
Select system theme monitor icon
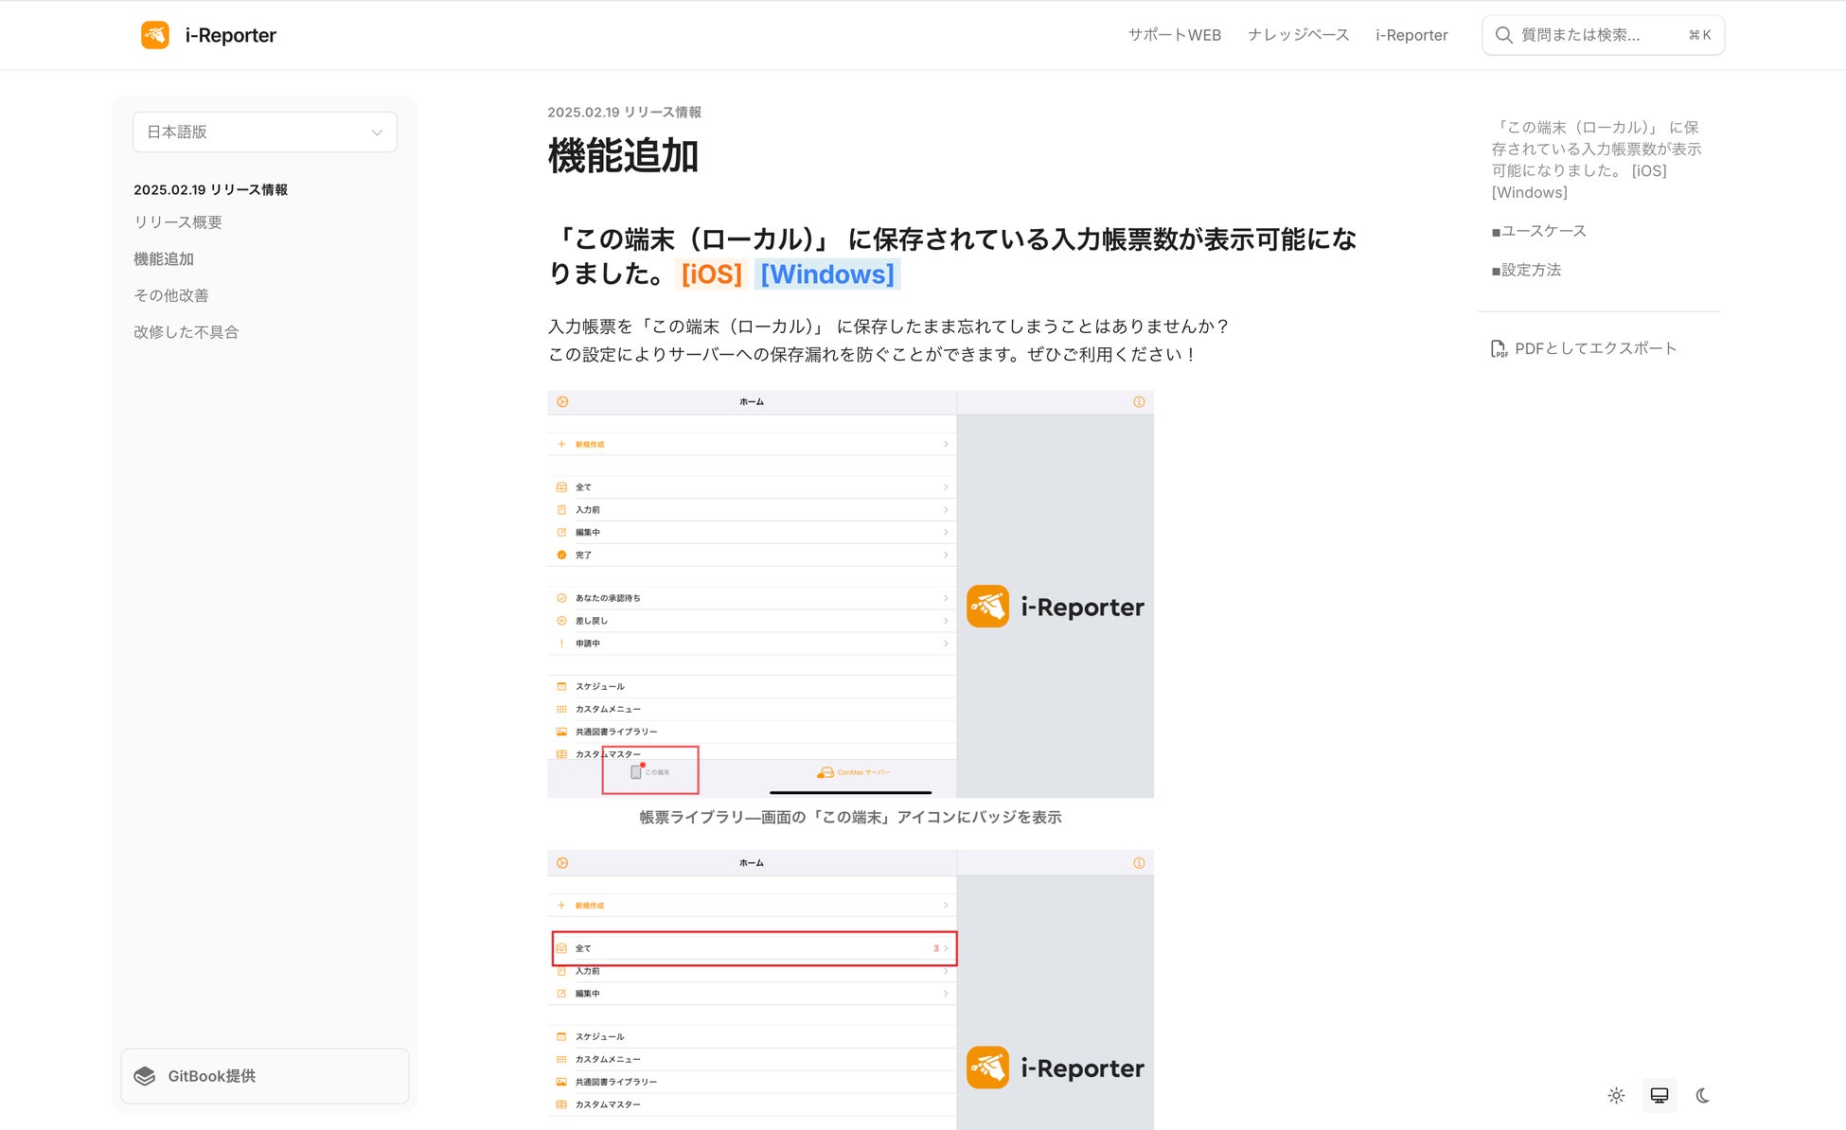tap(1660, 1095)
